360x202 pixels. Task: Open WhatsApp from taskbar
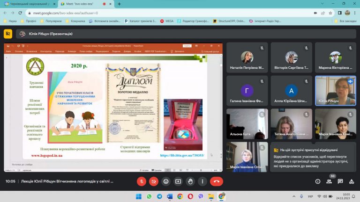(149, 196)
